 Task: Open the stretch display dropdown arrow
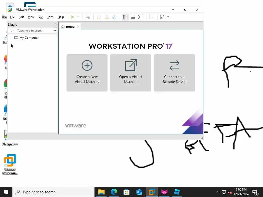pos(168,17)
